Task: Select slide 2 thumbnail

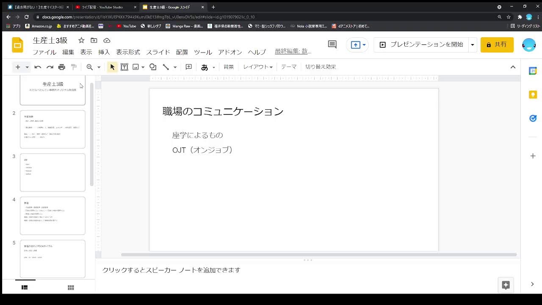Action: (53, 129)
